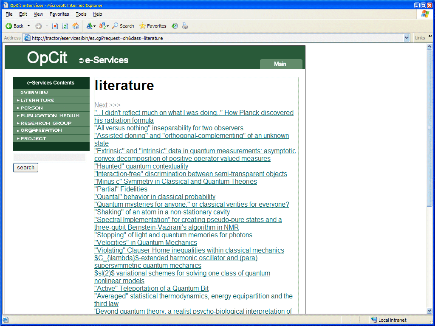Open "Averaged" statistical thermodynamics link
Image resolution: width=435 pixels, height=326 pixels.
193,300
